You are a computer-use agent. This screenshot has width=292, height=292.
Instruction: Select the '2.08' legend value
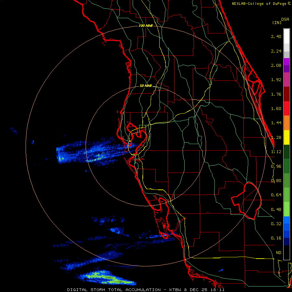click(x=276, y=65)
